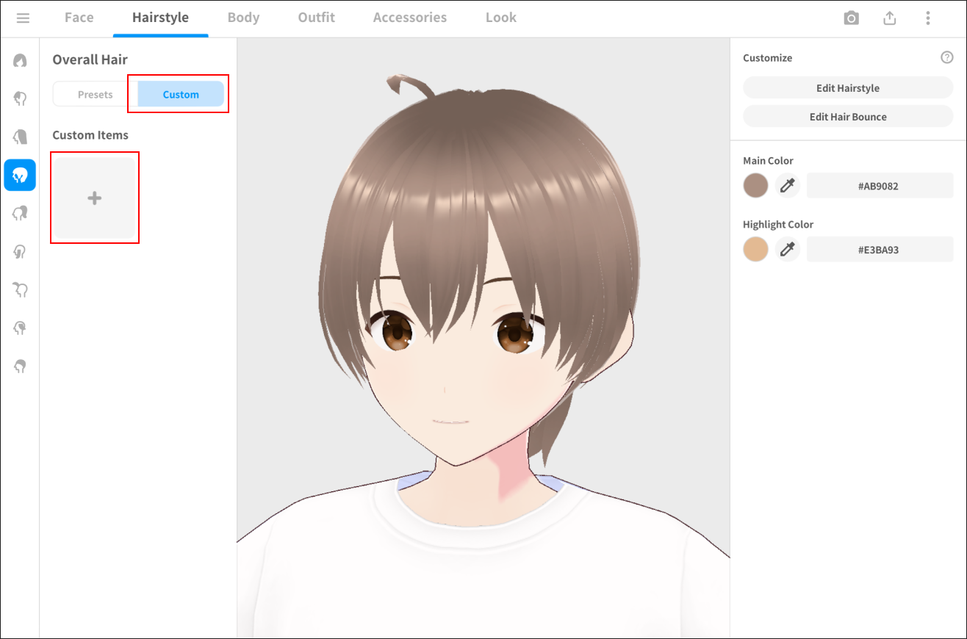
Task: Click the camera capture icon
Action: [x=851, y=18]
